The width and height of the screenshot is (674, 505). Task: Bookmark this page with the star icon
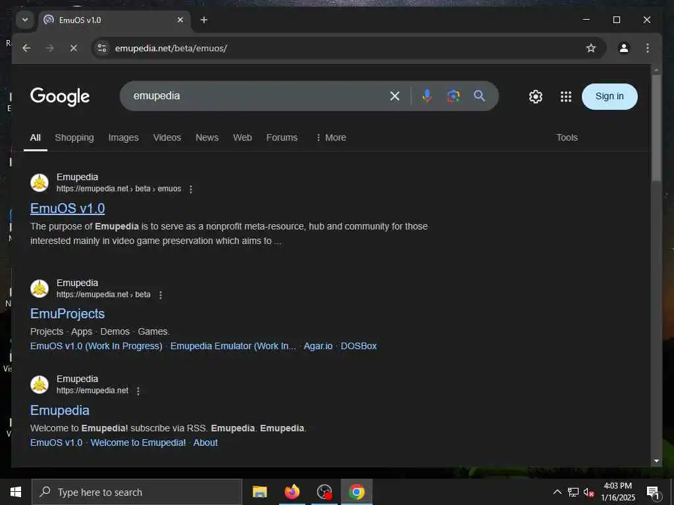591,48
